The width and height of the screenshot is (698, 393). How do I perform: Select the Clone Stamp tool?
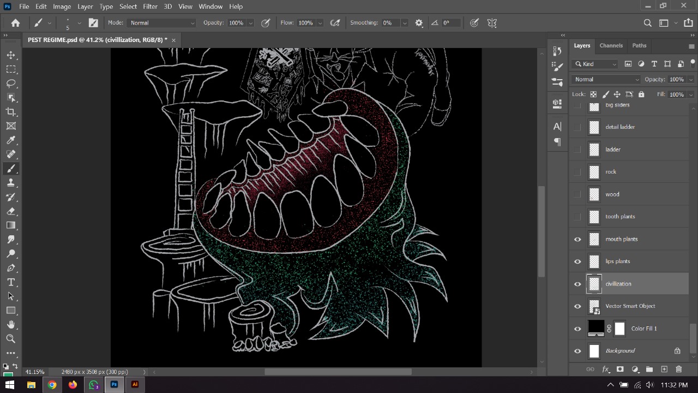pyautogui.click(x=11, y=183)
